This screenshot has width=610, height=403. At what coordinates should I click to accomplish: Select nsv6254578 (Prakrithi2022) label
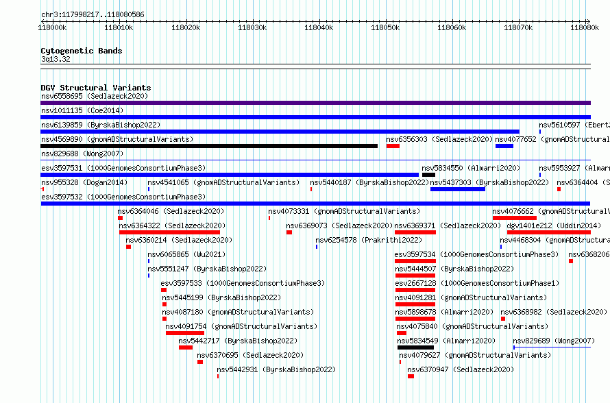(369, 240)
